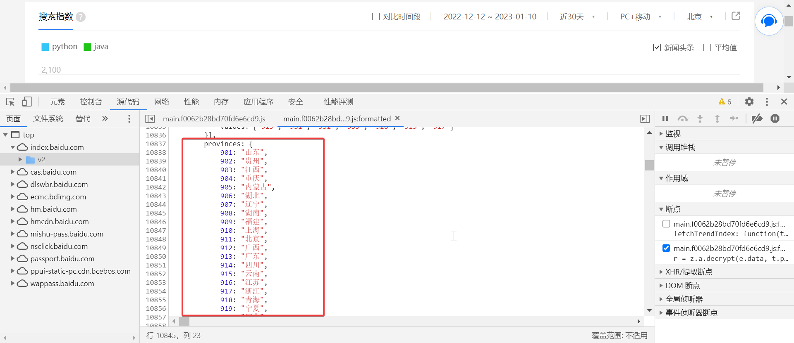Click the step over function icon

(x=682, y=119)
